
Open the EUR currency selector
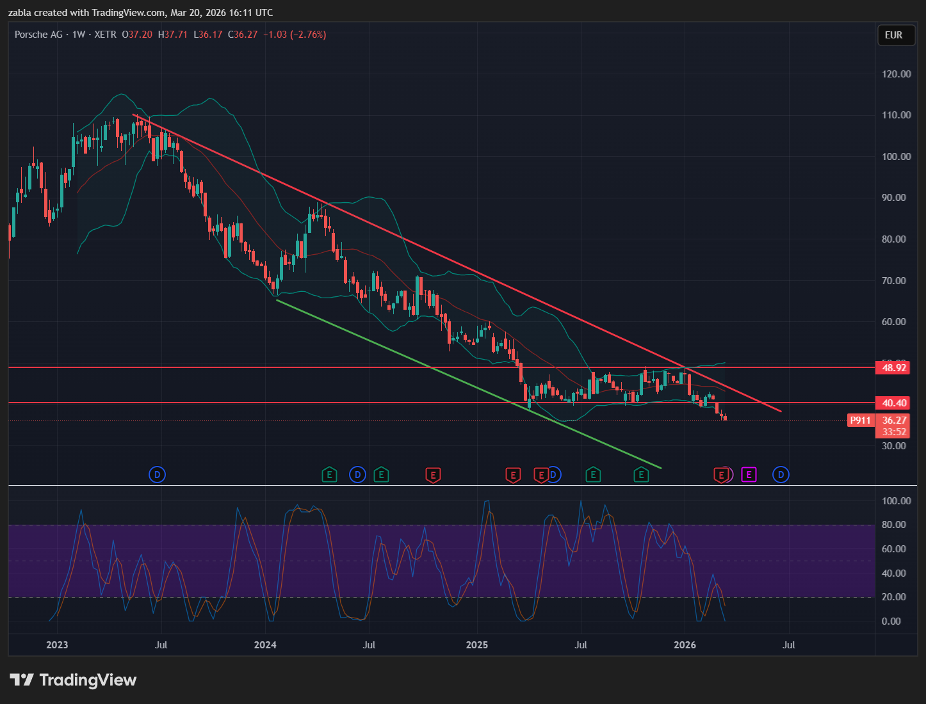[x=893, y=35]
